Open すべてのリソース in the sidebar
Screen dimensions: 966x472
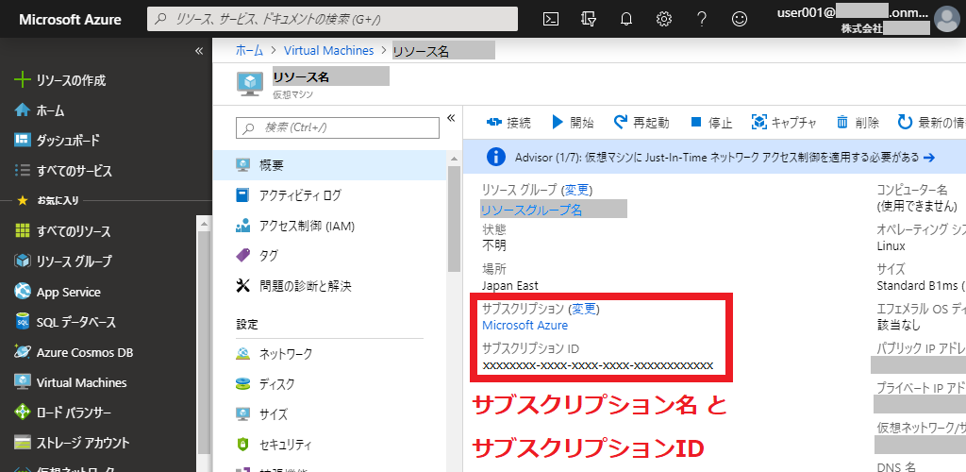pyautogui.click(x=62, y=231)
